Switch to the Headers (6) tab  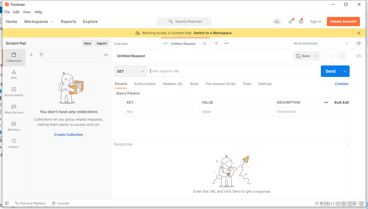172,84
